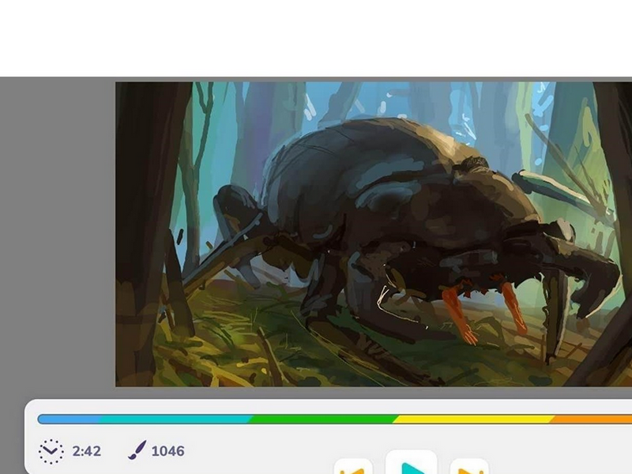The width and height of the screenshot is (632, 474).
Task: Click the clock icon beside 2:42
Action: [x=51, y=451]
